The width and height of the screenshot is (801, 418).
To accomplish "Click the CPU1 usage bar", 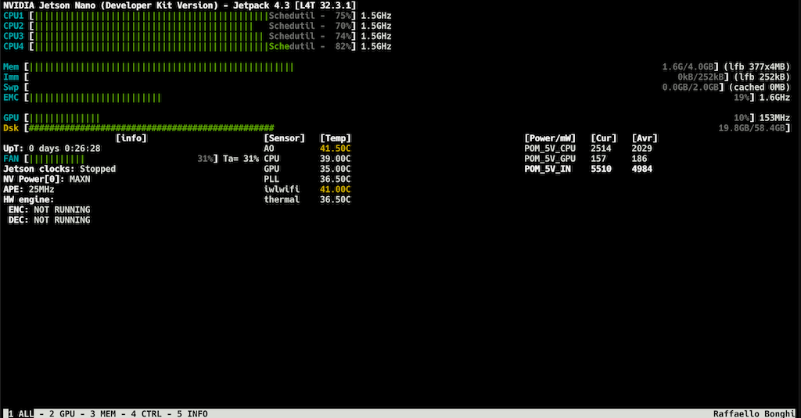I will [192, 16].
